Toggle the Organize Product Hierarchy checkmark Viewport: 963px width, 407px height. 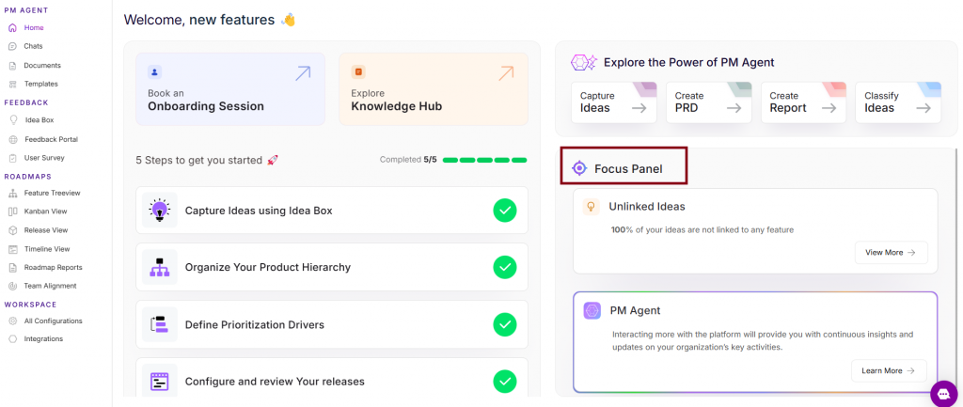pos(505,267)
